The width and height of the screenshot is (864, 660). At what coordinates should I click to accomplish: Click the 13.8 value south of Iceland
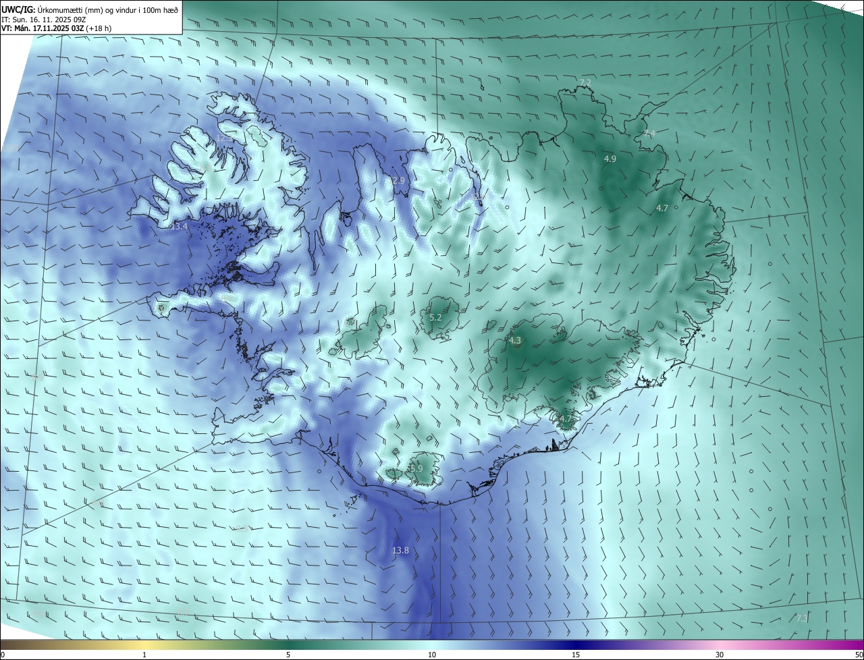point(401,551)
